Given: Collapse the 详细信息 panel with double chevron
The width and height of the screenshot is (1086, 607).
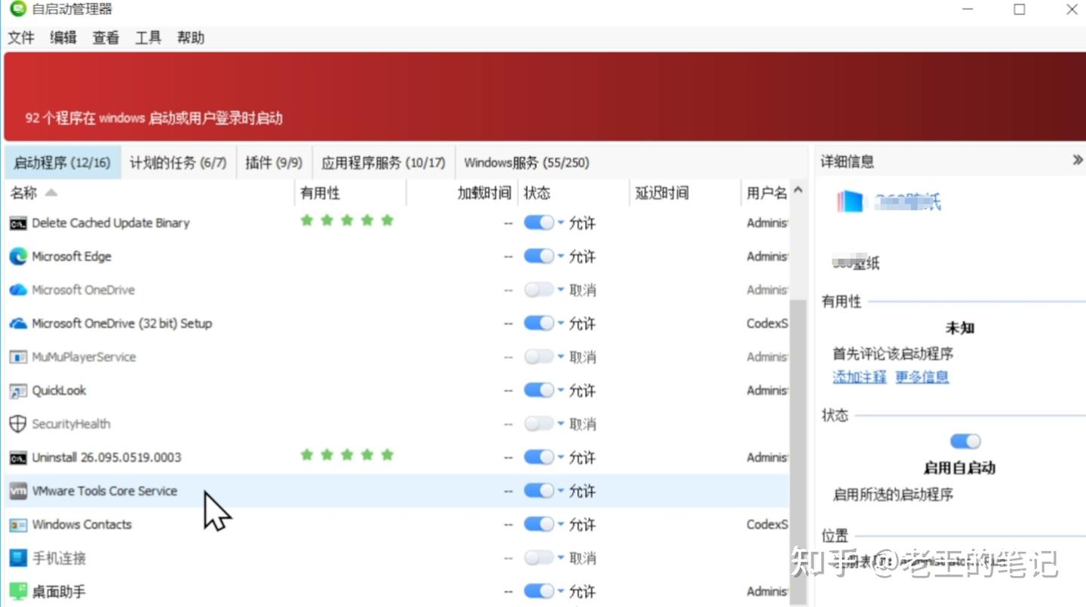Looking at the screenshot, I should click(x=1078, y=160).
